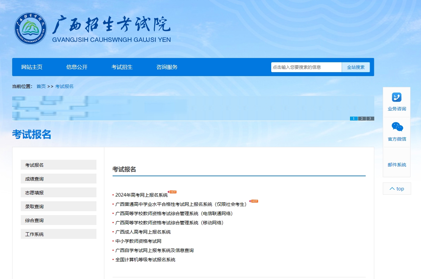This screenshot has height=279, width=421.
Task: Select 录取查询 in the left sidebar
Action: coord(59,207)
